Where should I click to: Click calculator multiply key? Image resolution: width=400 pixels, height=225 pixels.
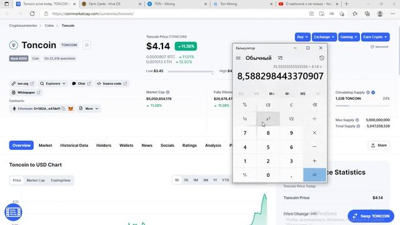(x=314, y=133)
